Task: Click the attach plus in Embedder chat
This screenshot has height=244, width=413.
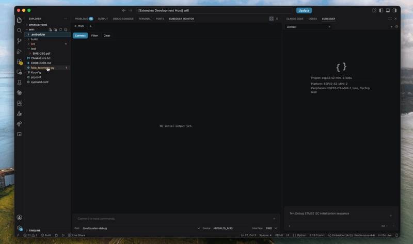Action: (290, 226)
